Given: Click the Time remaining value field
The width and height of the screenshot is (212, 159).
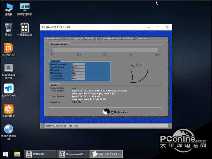Looking at the screenshot, I should click(78, 78).
